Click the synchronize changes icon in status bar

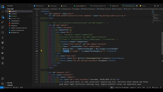click(x=11, y=87)
